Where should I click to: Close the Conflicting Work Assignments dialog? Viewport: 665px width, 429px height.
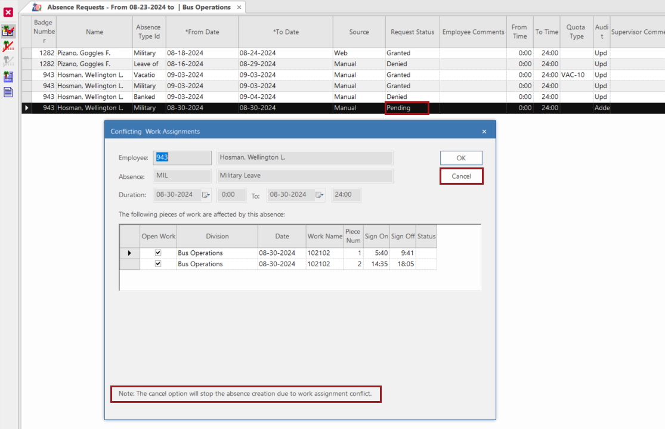click(484, 132)
